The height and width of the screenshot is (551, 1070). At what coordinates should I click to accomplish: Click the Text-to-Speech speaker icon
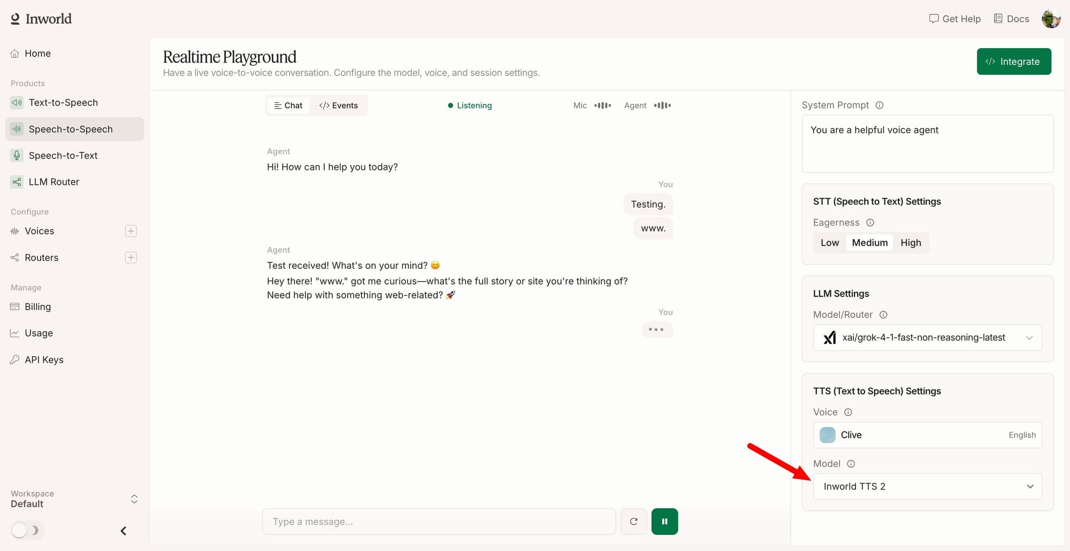17,103
